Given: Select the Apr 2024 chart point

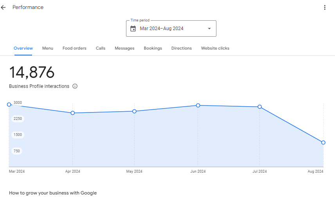Looking at the screenshot, I should pyautogui.click(x=73, y=113).
